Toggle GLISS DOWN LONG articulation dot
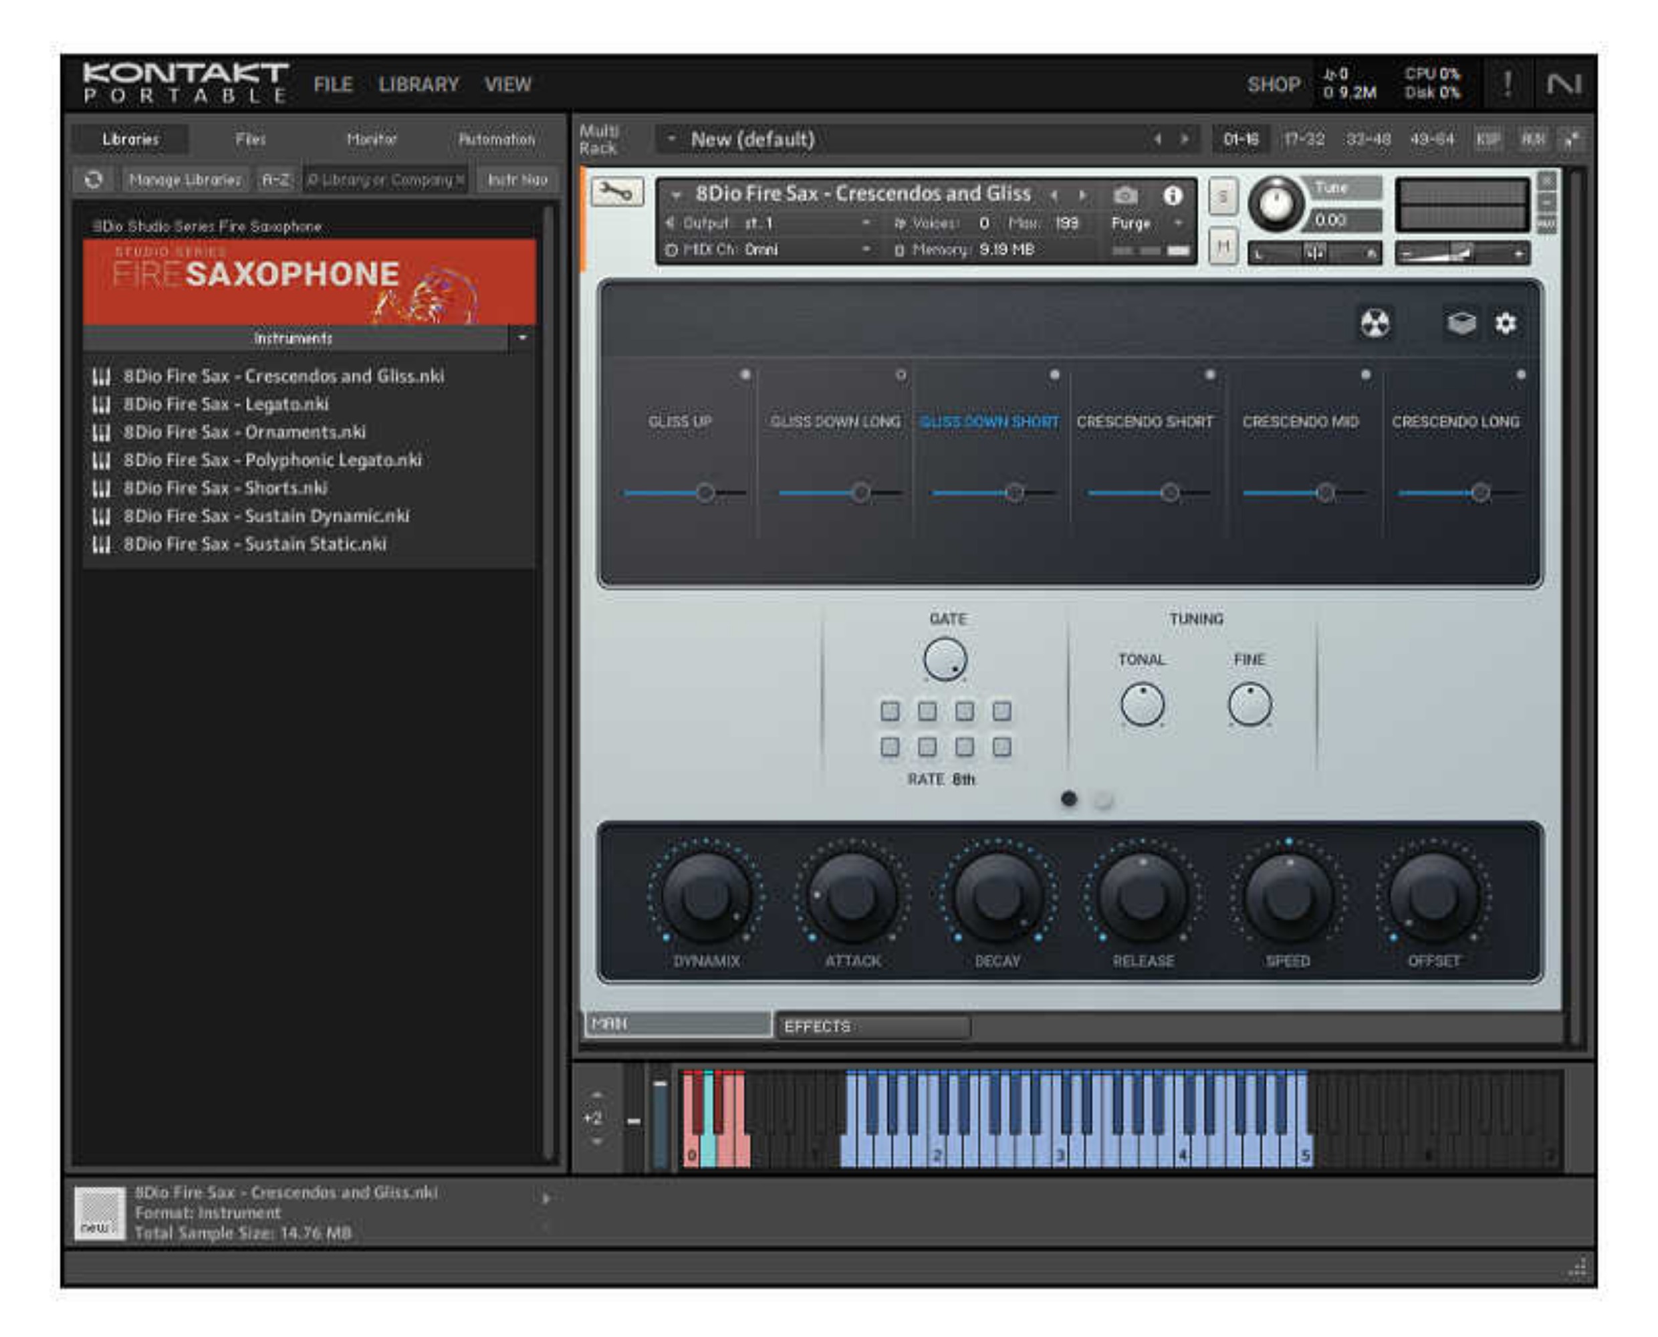The width and height of the screenshot is (1658, 1337). 901,374
